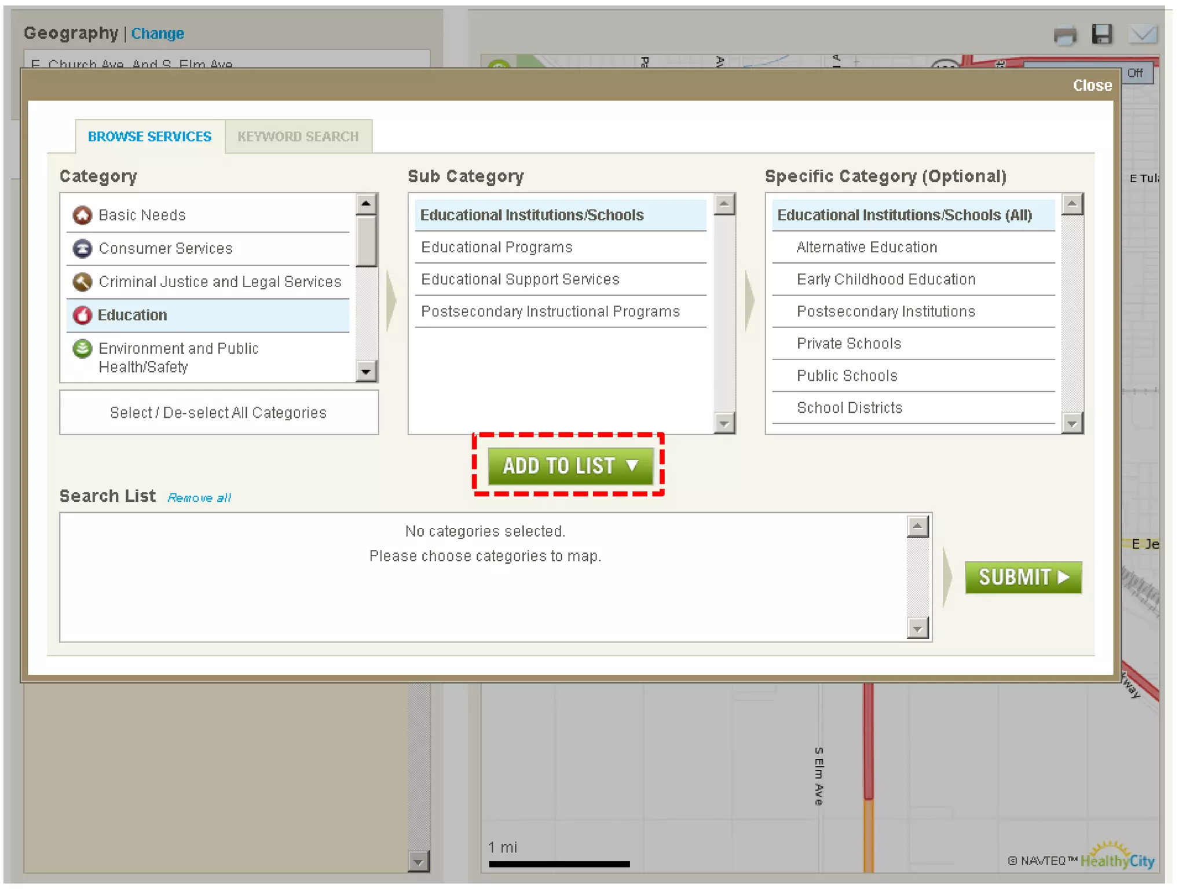This screenshot has width=1186, height=889.
Task: Click the Category list scrollbar thumb
Action: pos(366,241)
